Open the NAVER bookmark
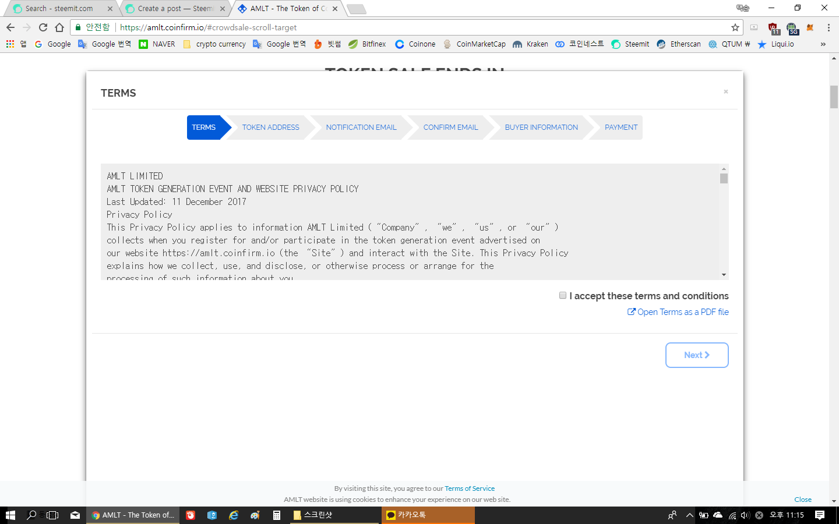Viewport: 839px width, 524px height. click(x=157, y=44)
